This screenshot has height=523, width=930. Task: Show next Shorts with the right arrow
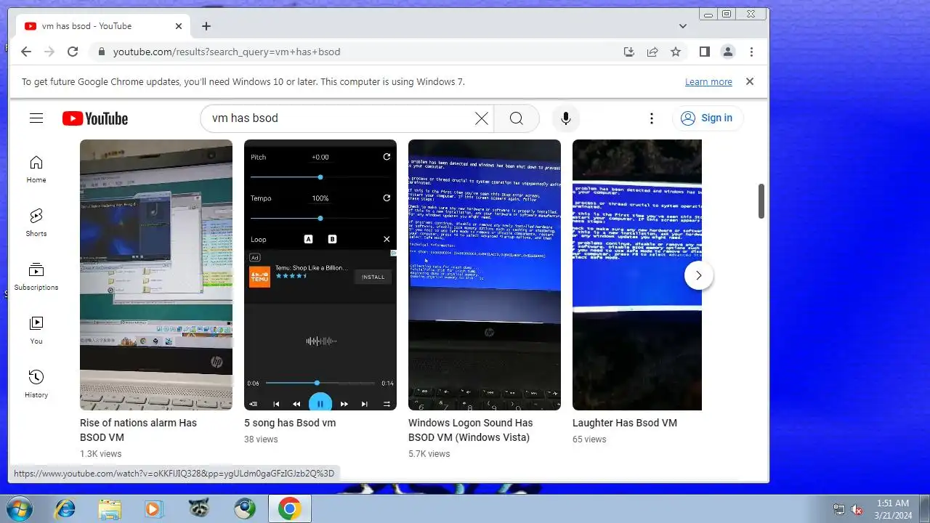click(699, 275)
